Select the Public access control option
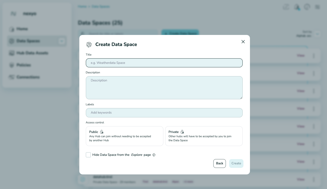The image size is (327, 189). [x=124, y=136]
